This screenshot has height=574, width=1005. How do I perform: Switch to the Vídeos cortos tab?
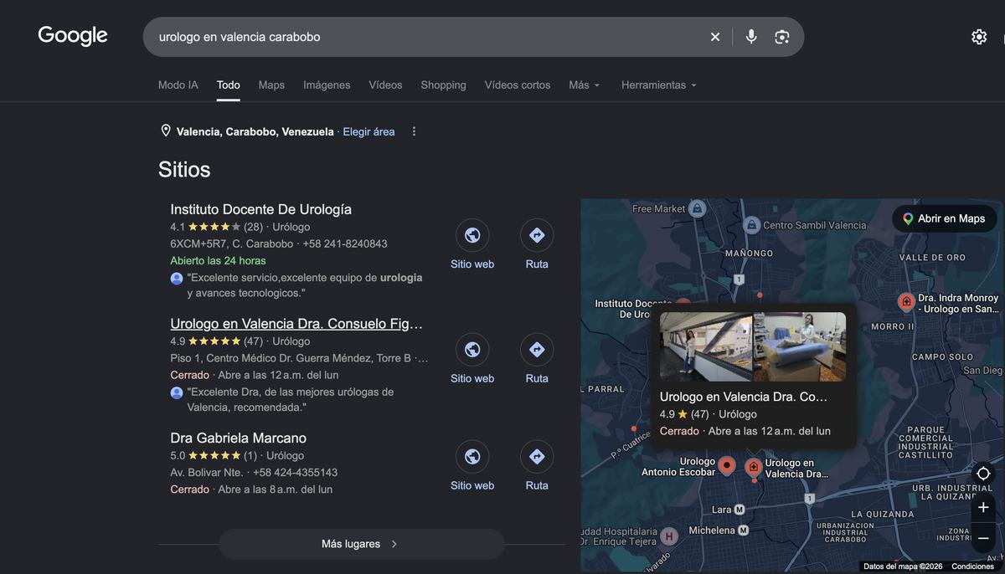point(518,85)
